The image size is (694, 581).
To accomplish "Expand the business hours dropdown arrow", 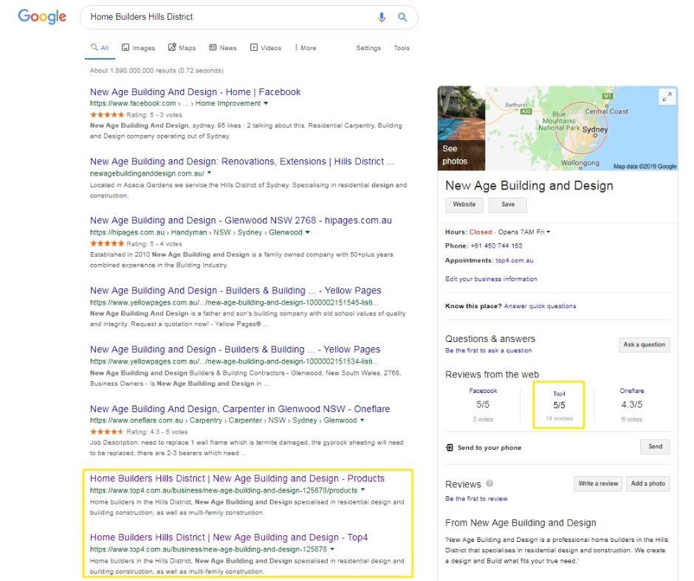I will click(549, 232).
